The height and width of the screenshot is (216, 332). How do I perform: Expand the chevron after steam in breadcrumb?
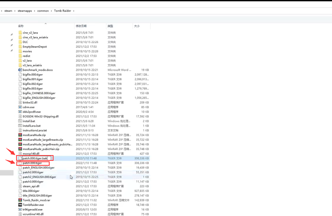(15, 11)
